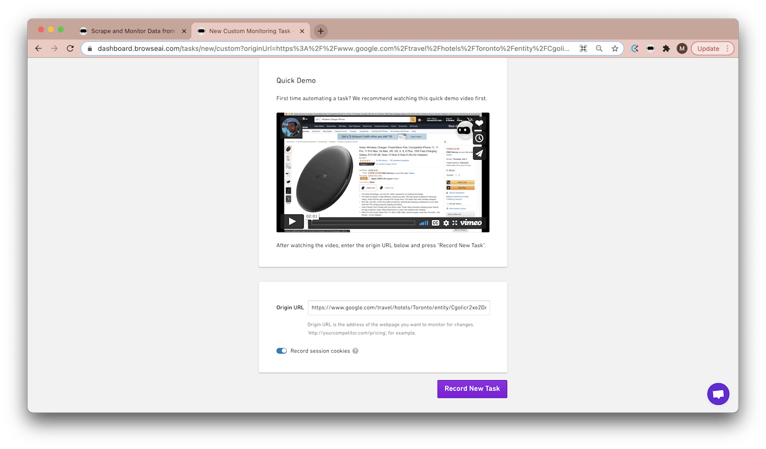Open Vimeo logo link in player
766x449 pixels.
coord(471,223)
